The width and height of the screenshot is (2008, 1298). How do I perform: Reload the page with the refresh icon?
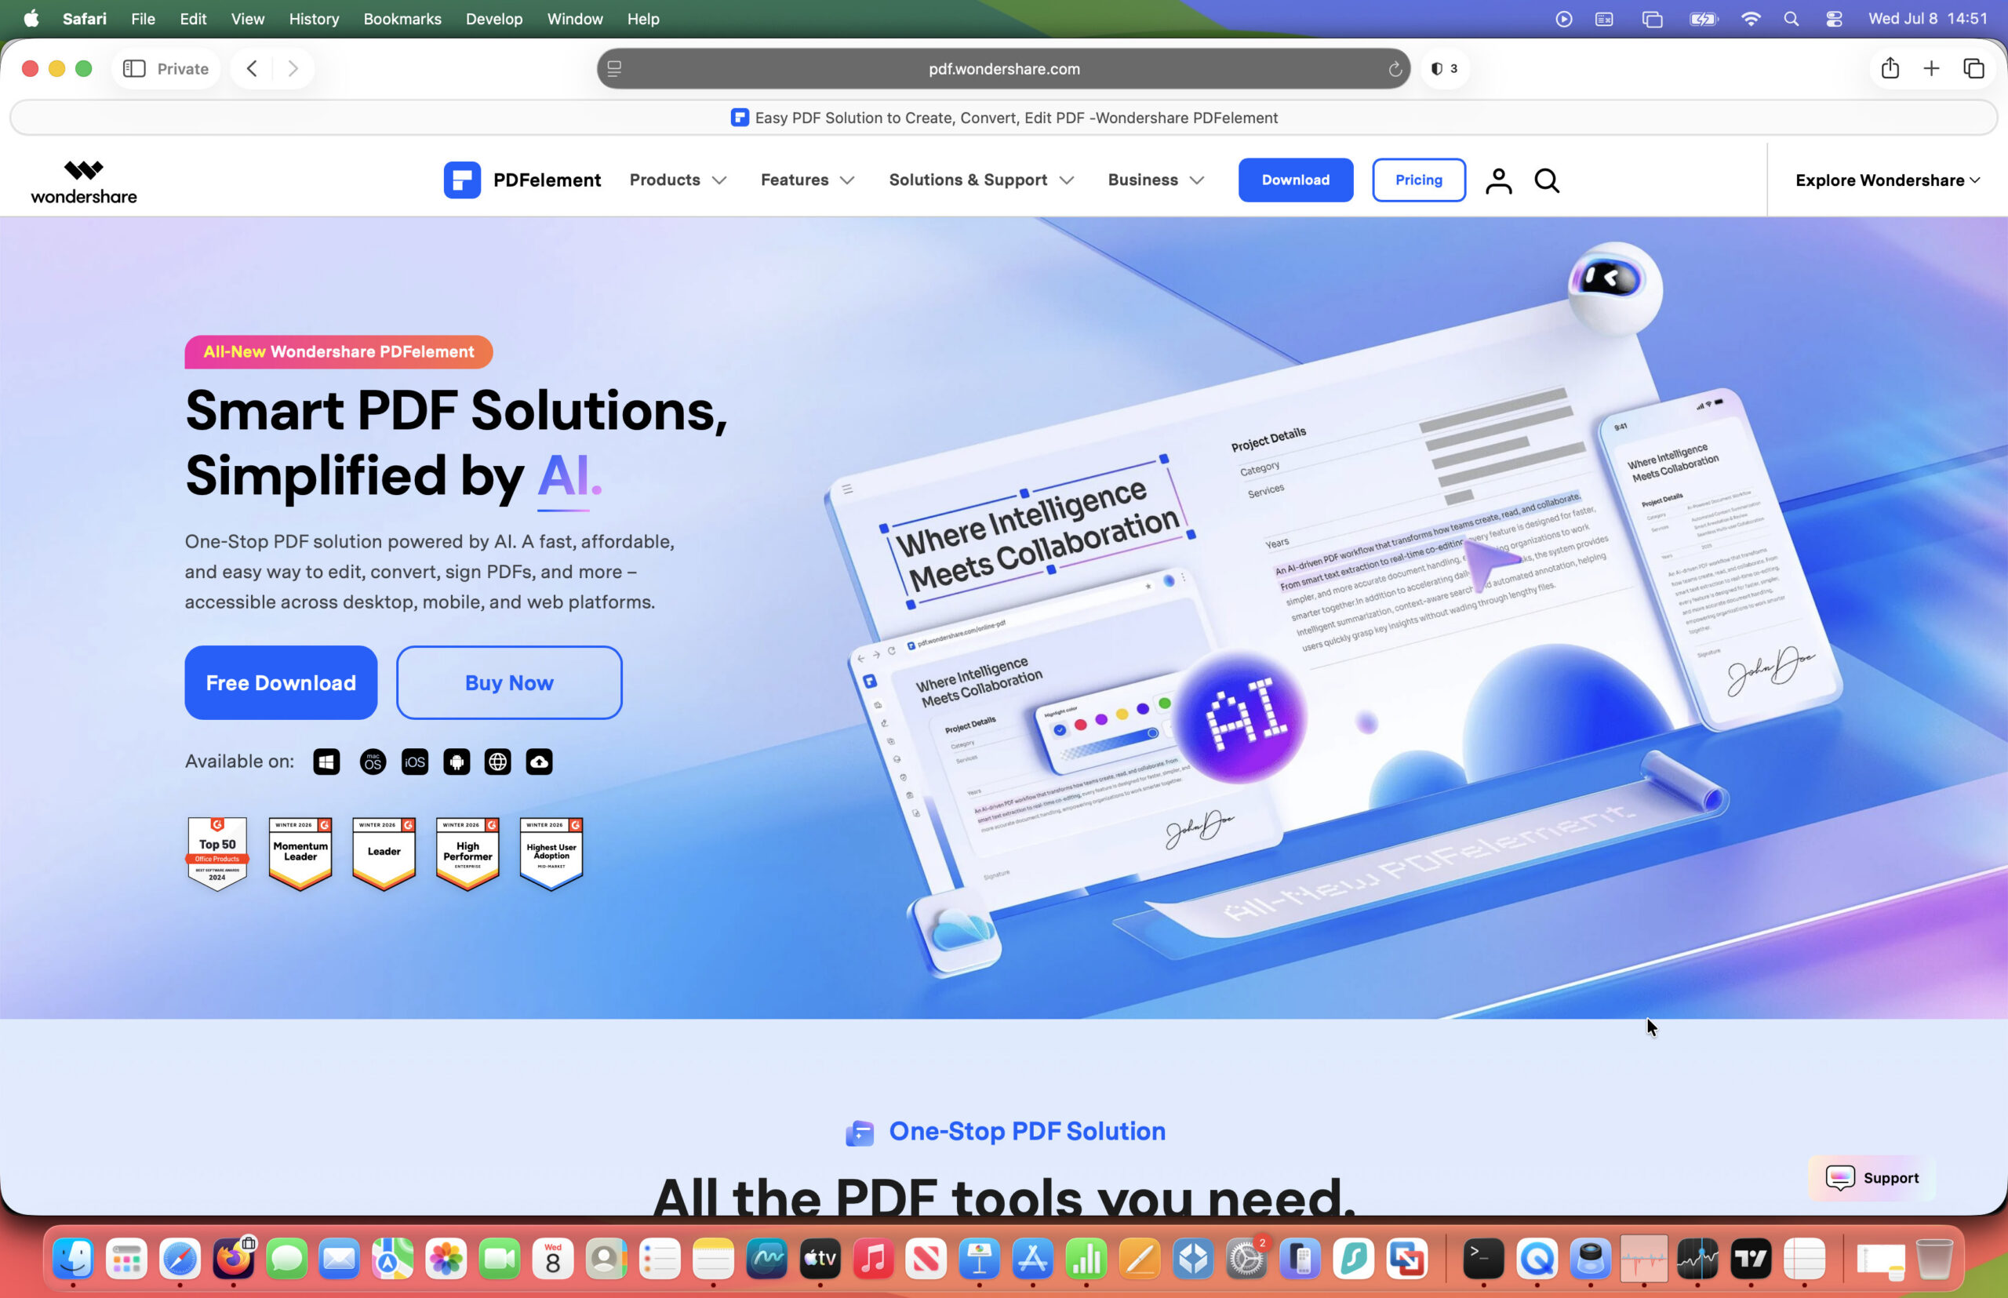(1395, 69)
